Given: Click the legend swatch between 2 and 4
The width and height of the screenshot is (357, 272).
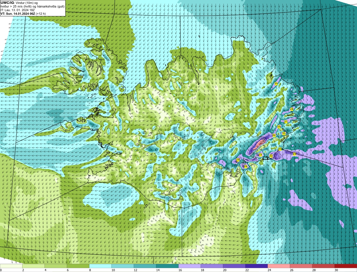Looking at the screenshot, I should click(33, 266).
